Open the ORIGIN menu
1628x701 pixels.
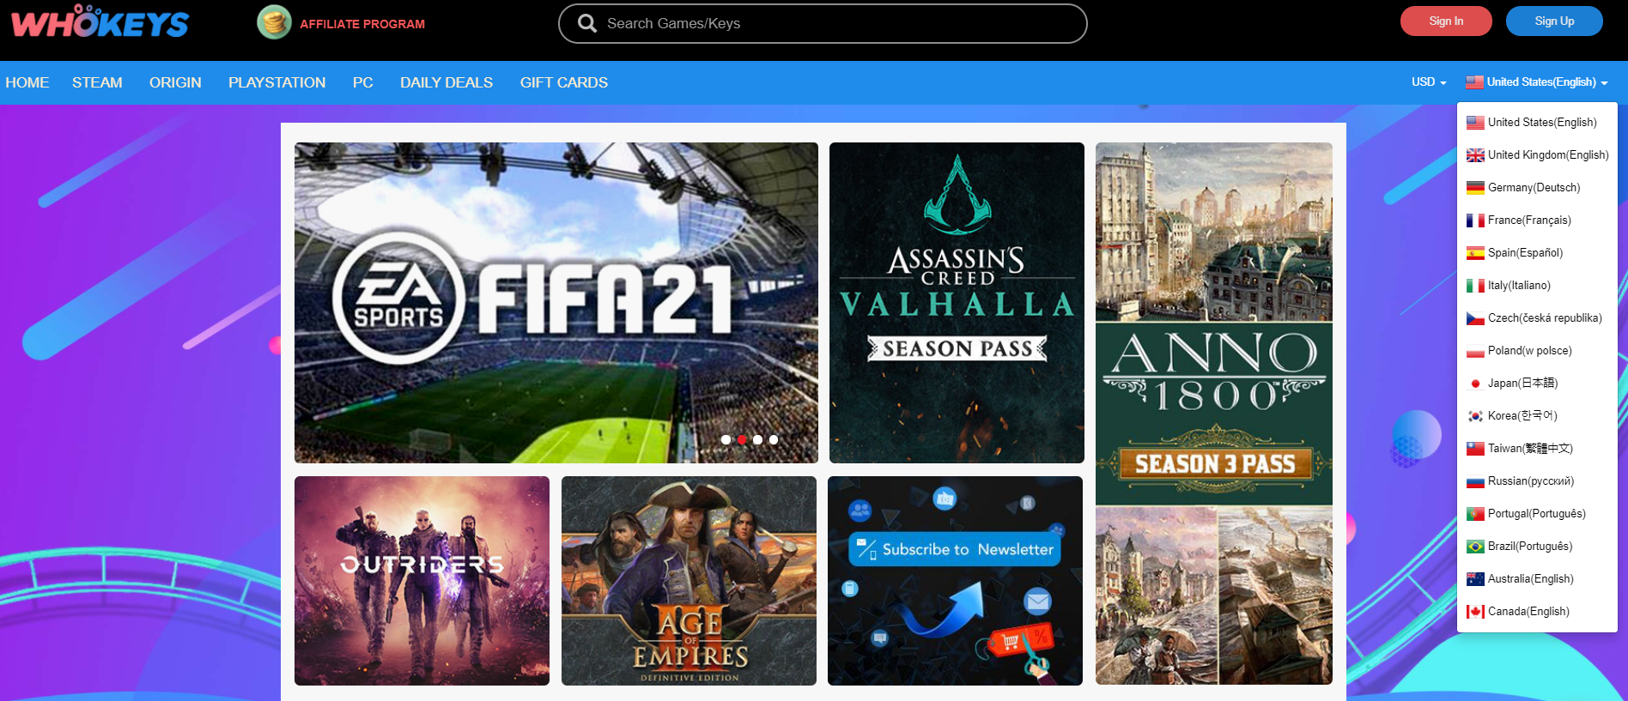175,82
